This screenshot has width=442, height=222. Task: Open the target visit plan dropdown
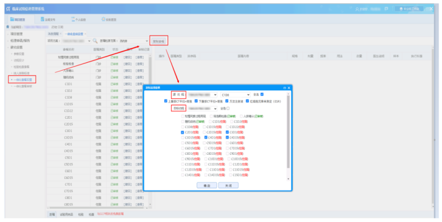[202, 108]
